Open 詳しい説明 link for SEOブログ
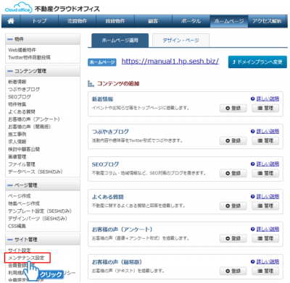The width and height of the screenshot is (290, 283). coord(268,164)
